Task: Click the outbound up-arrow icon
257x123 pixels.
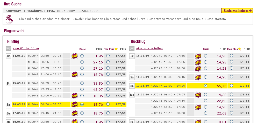Action: (x=9, y=49)
